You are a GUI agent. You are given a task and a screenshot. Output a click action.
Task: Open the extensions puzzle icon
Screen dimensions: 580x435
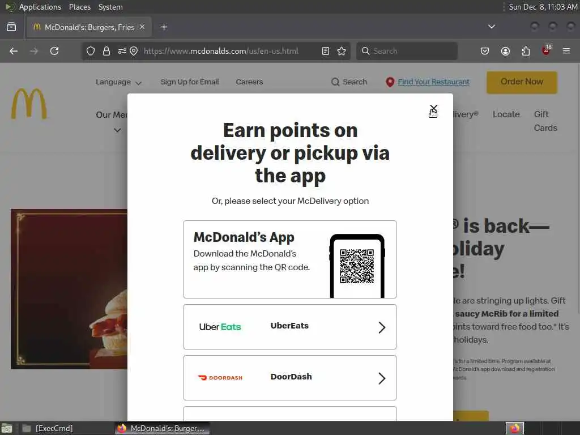point(526,51)
